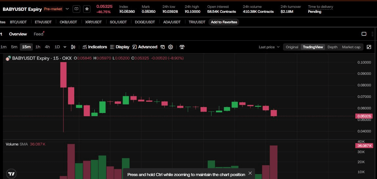Select the 15m timeframe
Image resolution: width=377 pixels, height=179 pixels.
pos(26,47)
